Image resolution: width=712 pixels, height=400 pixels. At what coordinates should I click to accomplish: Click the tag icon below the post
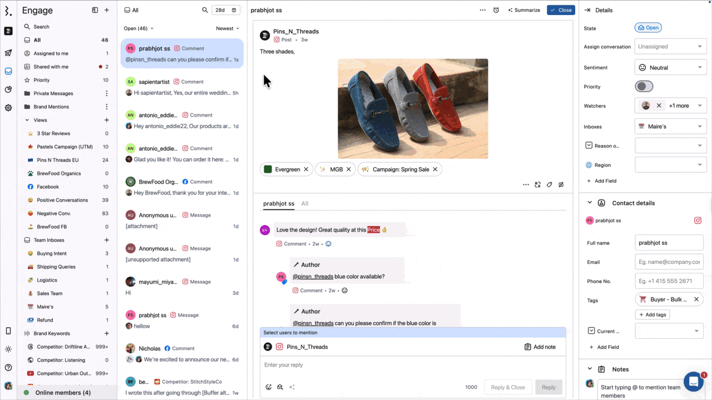coord(550,184)
